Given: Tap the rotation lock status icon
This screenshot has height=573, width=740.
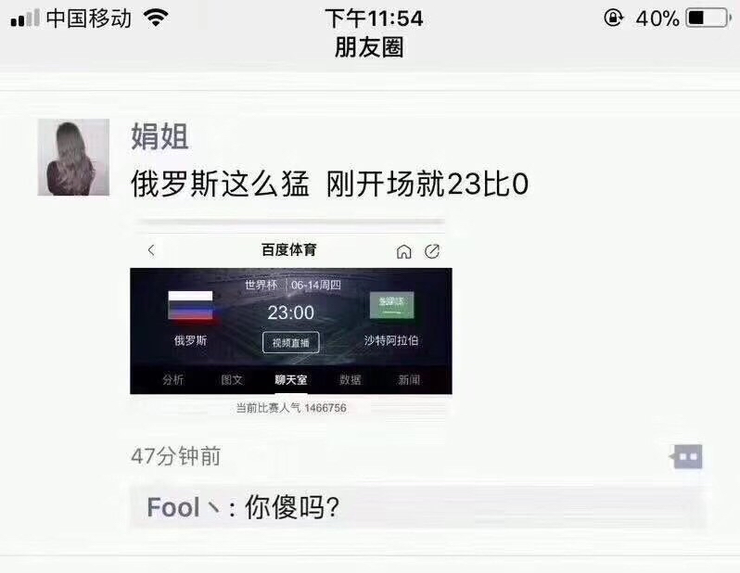Looking at the screenshot, I should pyautogui.click(x=614, y=18).
